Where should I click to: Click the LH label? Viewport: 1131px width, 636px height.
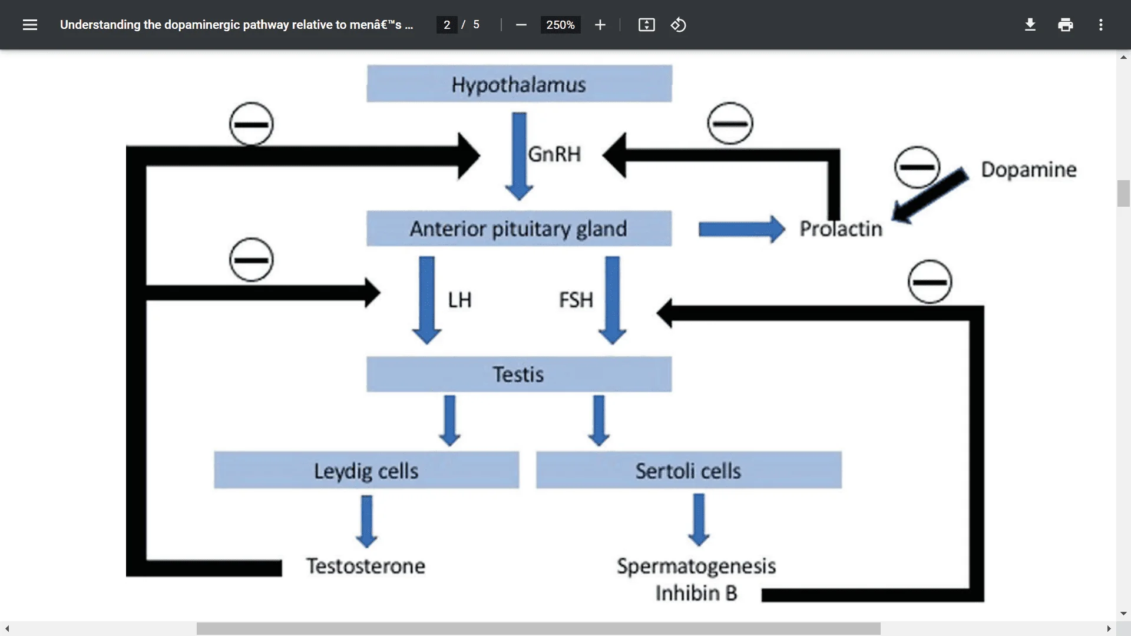(x=459, y=300)
